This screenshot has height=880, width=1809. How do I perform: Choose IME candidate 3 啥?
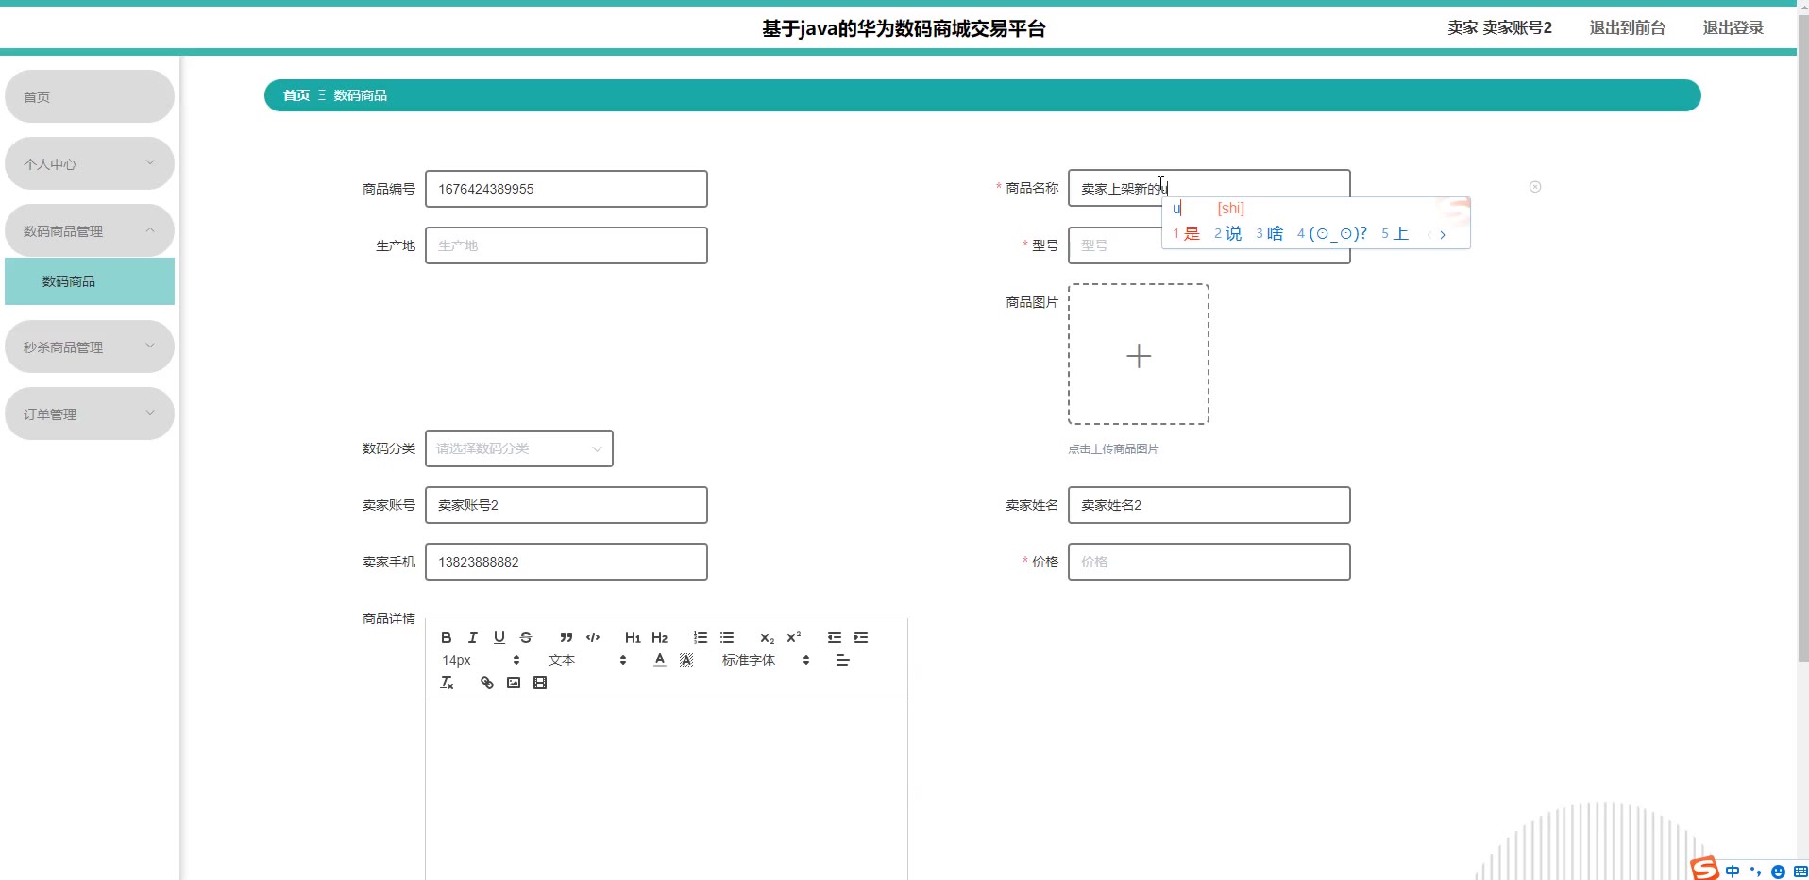1269,233
